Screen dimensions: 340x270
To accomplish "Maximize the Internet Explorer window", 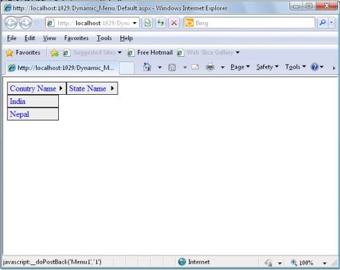I will (x=310, y=6).
